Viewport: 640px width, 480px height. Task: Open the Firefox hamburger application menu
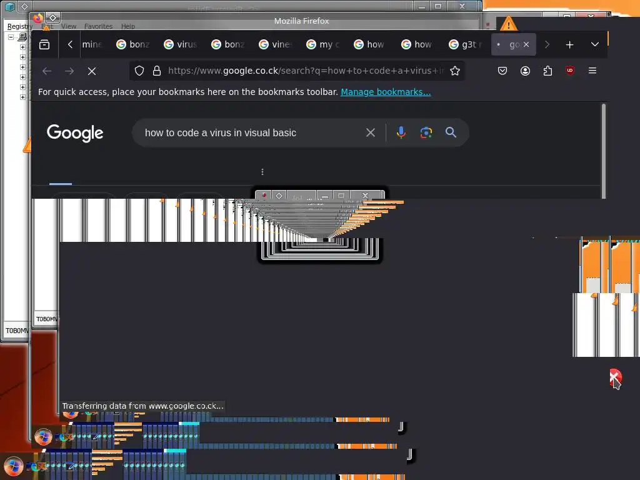point(592,71)
